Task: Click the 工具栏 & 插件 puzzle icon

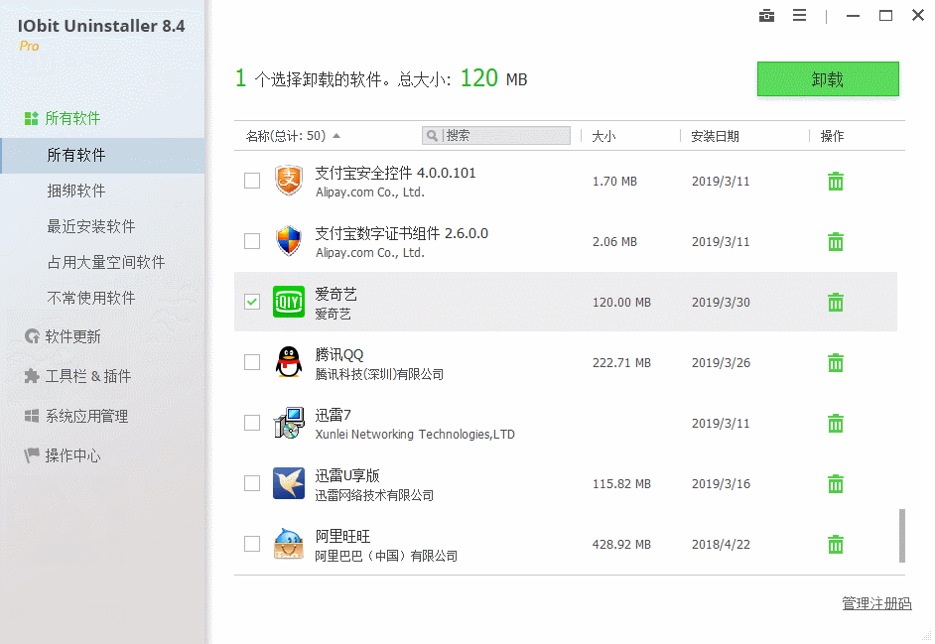Action: (x=32, y=376)
